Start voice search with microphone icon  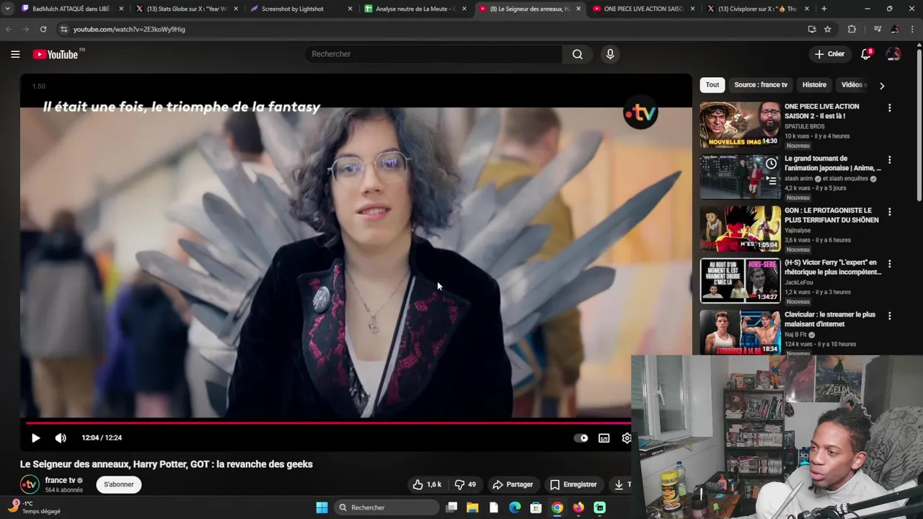[610, 54]
